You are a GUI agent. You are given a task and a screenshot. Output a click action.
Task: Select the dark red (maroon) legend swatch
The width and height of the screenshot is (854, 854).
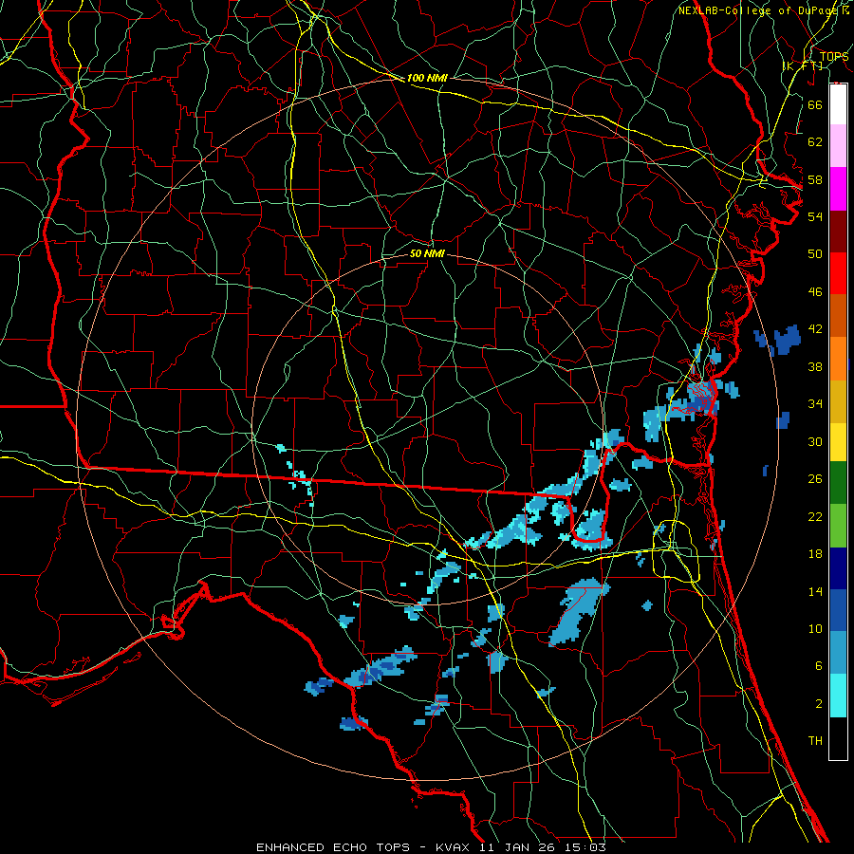(838, 232)
